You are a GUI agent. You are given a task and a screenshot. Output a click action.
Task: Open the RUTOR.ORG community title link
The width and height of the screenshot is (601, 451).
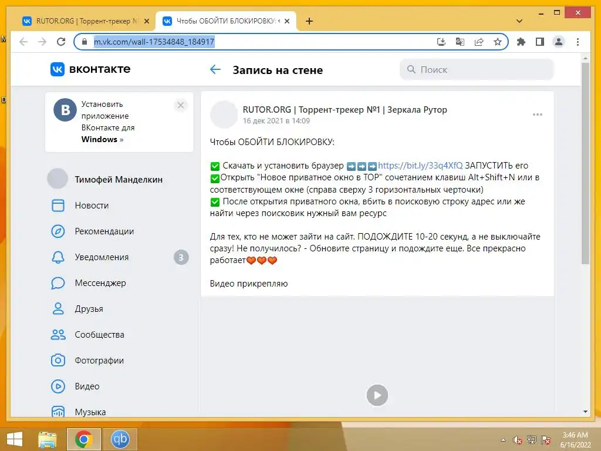pos(345,110)
